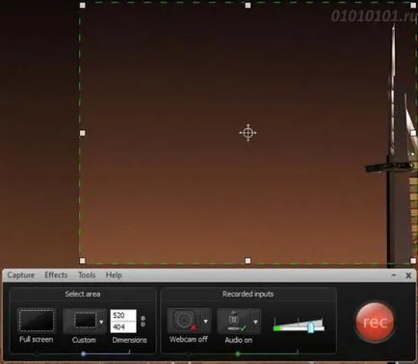Click the center crosshair move handle
418x364 pixels.
pyautogui.click(x=248, y=133)
